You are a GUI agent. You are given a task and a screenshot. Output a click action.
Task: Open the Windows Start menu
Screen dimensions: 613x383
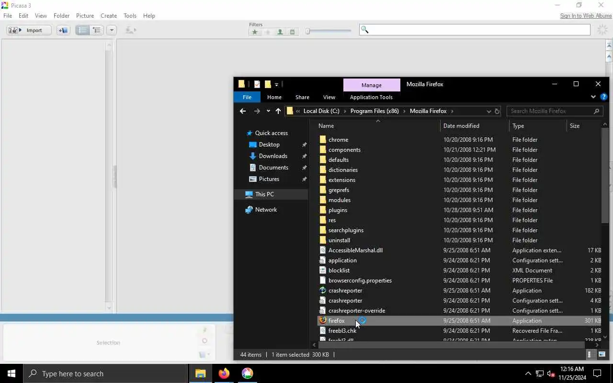pos(11,373)
